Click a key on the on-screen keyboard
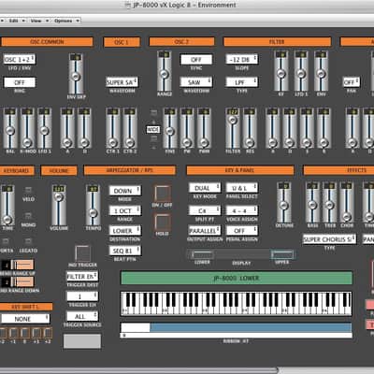Viewport: 374px width, 374px height. coord(237,303)
